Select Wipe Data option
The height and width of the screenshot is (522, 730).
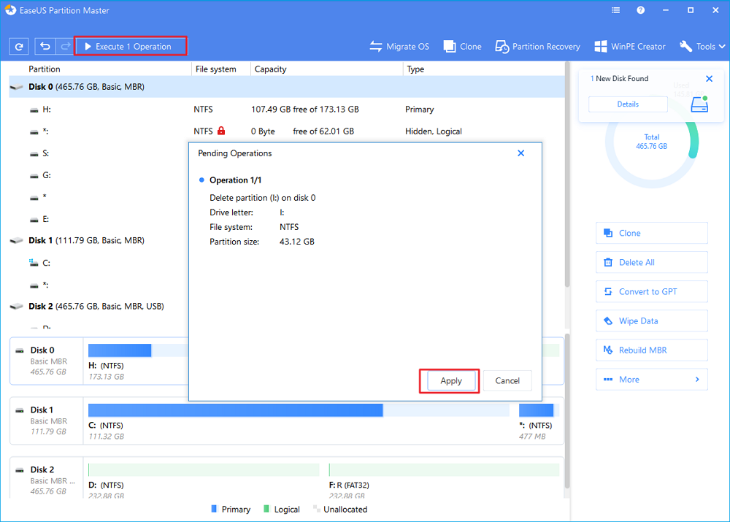click(651, 321)
